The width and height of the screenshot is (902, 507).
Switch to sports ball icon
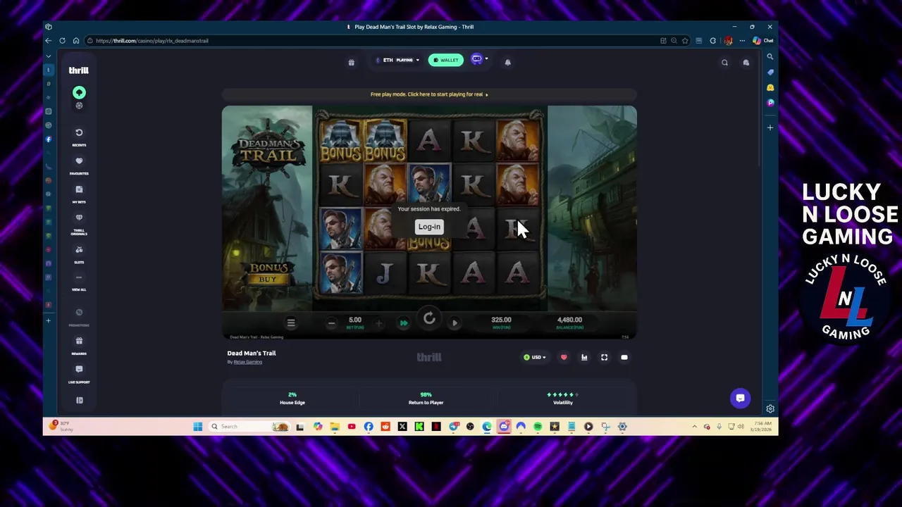(x=79, y=106)
